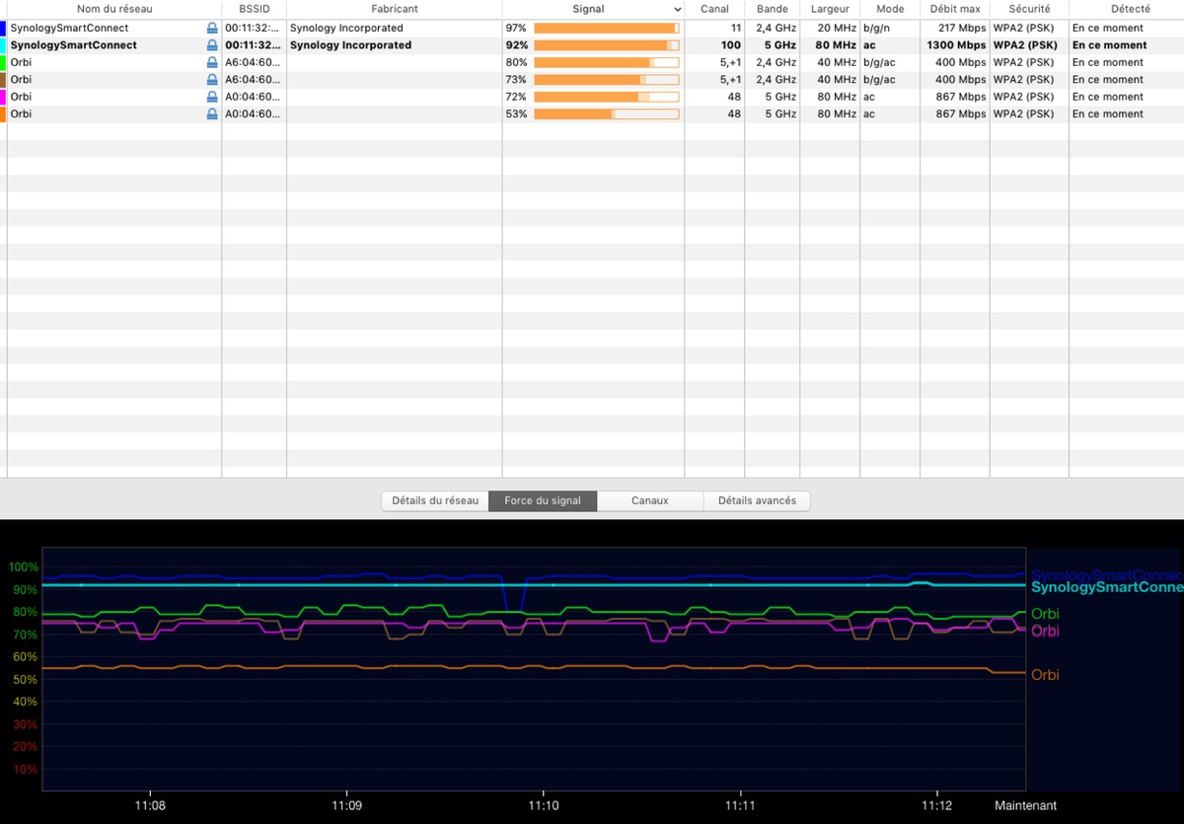
Task: Open the Détails avancés tab
Action: click(757, 501)
